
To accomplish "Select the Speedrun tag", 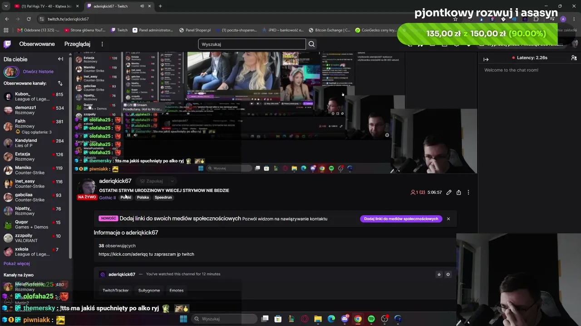I will (x=163, y=197).
